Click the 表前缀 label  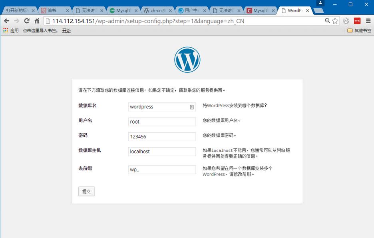pos(85,168)
